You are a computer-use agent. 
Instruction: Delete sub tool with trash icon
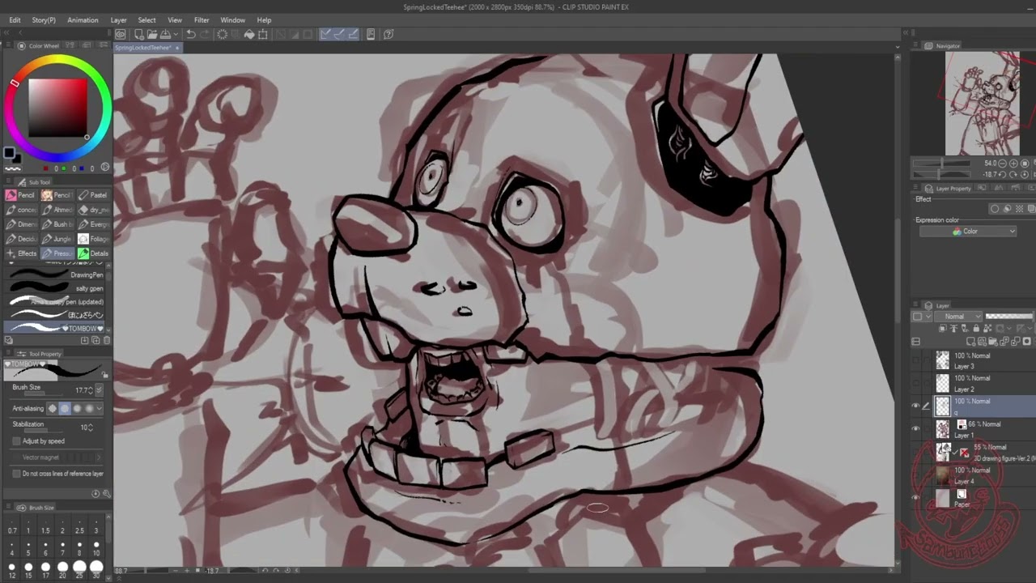pyautogui.click(x=106, y=341)
